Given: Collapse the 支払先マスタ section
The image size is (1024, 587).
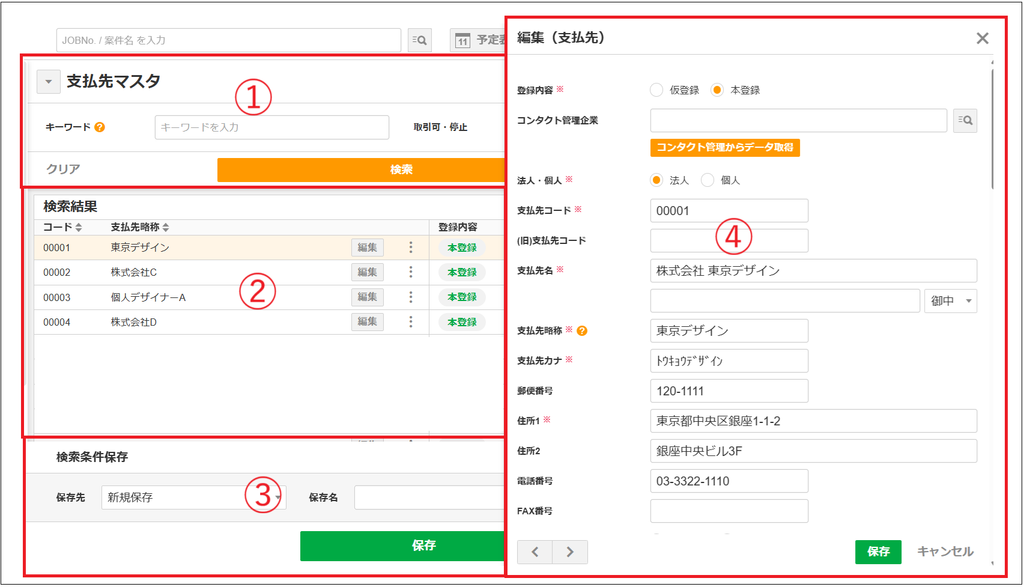Looking at the screenshot, I should point(48,82).
